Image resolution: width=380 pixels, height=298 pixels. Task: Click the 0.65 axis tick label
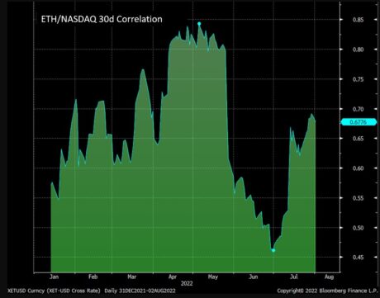pos(358,139)
